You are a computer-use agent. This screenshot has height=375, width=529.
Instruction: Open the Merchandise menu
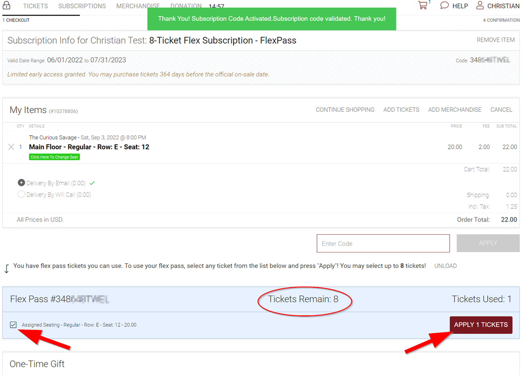point(138,6)
